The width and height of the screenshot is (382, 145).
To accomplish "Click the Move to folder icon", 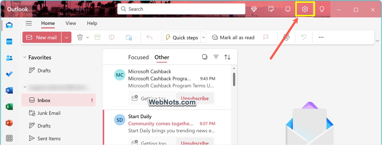I will coord(129,37).
